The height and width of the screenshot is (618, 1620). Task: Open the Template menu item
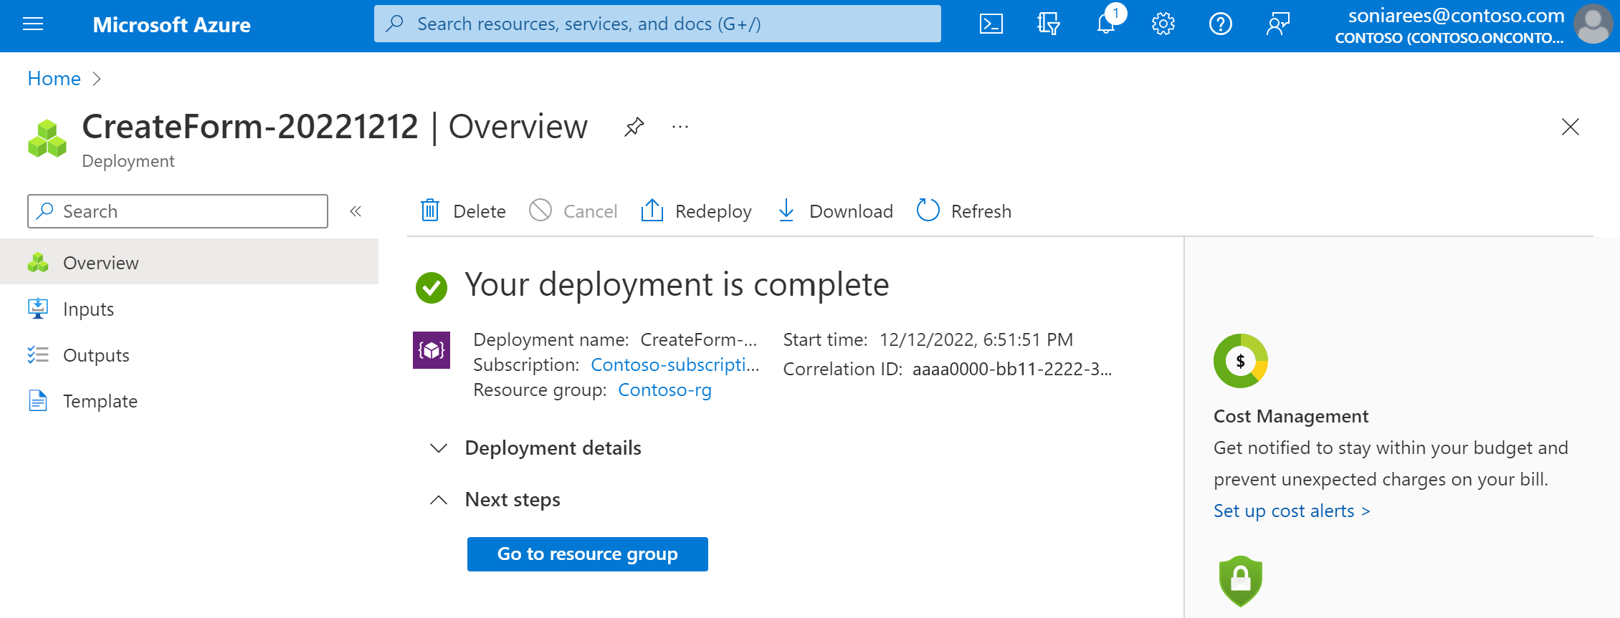coord(100,401)
